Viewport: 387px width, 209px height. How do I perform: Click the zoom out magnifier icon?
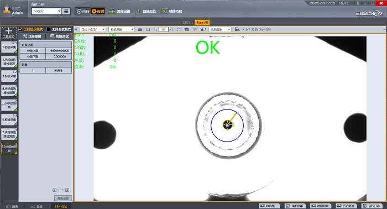click(156, 29)
